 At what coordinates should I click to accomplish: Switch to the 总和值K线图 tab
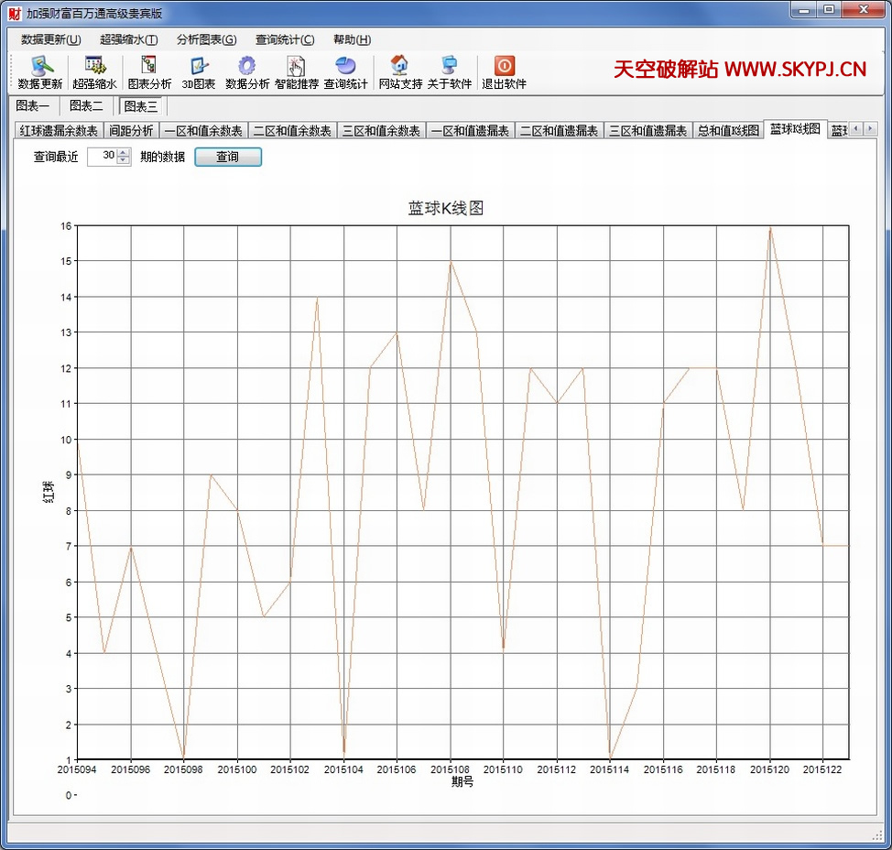coord(728,131)
